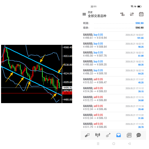Screen dimensions: 149x149
Task: Open the buy trade with profit 64.25
Action: (x=113, y=72)
